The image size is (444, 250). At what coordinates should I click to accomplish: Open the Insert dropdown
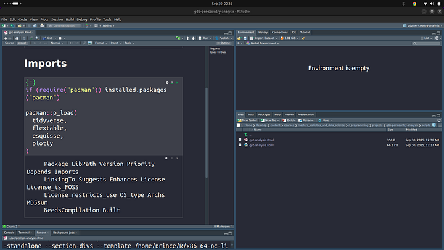click(x=116, y=43)
